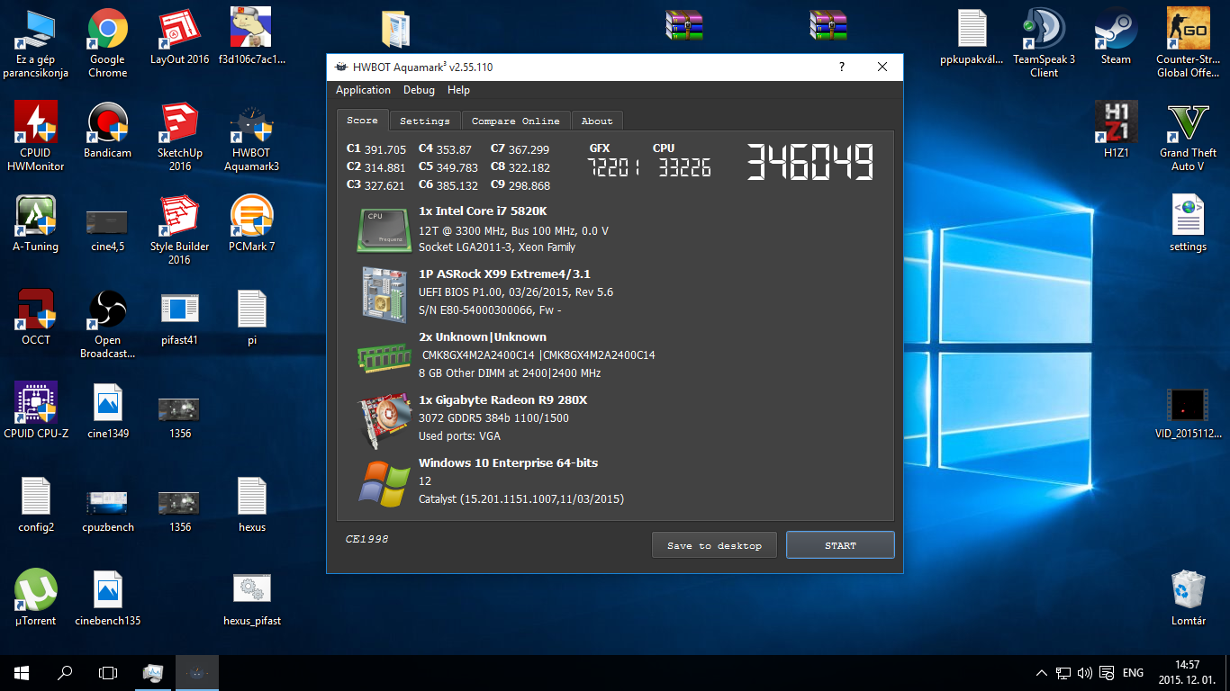Open the Application menu in Aquamark
The height and width of the screenshot is (691, 1230).
pyautogui.click(x=363, y=90)
